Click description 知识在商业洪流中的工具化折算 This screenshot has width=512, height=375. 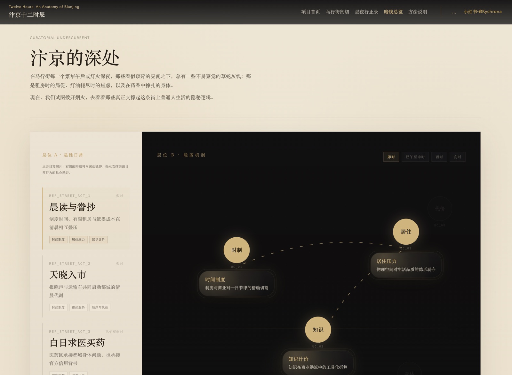[x=318, y=367]
